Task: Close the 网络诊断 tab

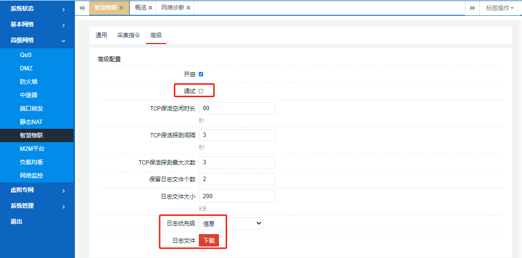Action: coord(188,8)
